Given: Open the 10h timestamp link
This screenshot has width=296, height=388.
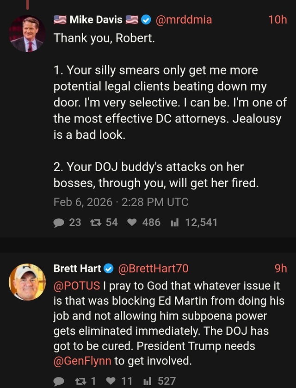Looking at the screenshot, I should coord(277,20).
